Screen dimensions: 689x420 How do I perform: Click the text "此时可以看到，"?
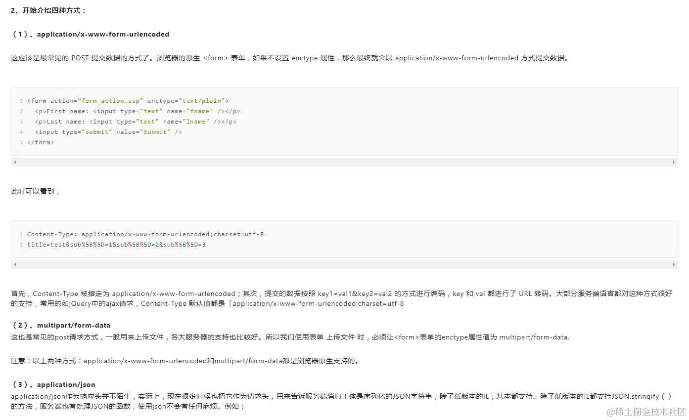(x=36, y=191)
